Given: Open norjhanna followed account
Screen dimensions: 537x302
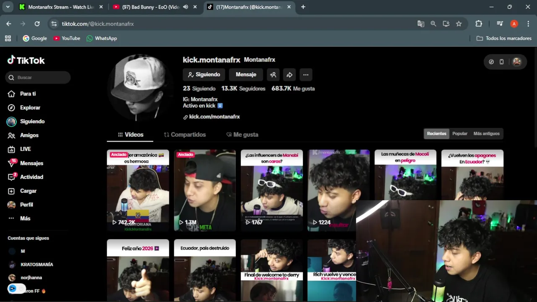Looking at the screenshot, I should pyautogui.click(x=25, y=278).
